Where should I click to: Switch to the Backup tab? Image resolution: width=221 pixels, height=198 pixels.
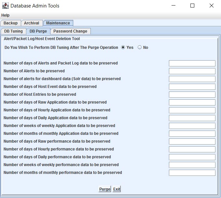(10, 23)
